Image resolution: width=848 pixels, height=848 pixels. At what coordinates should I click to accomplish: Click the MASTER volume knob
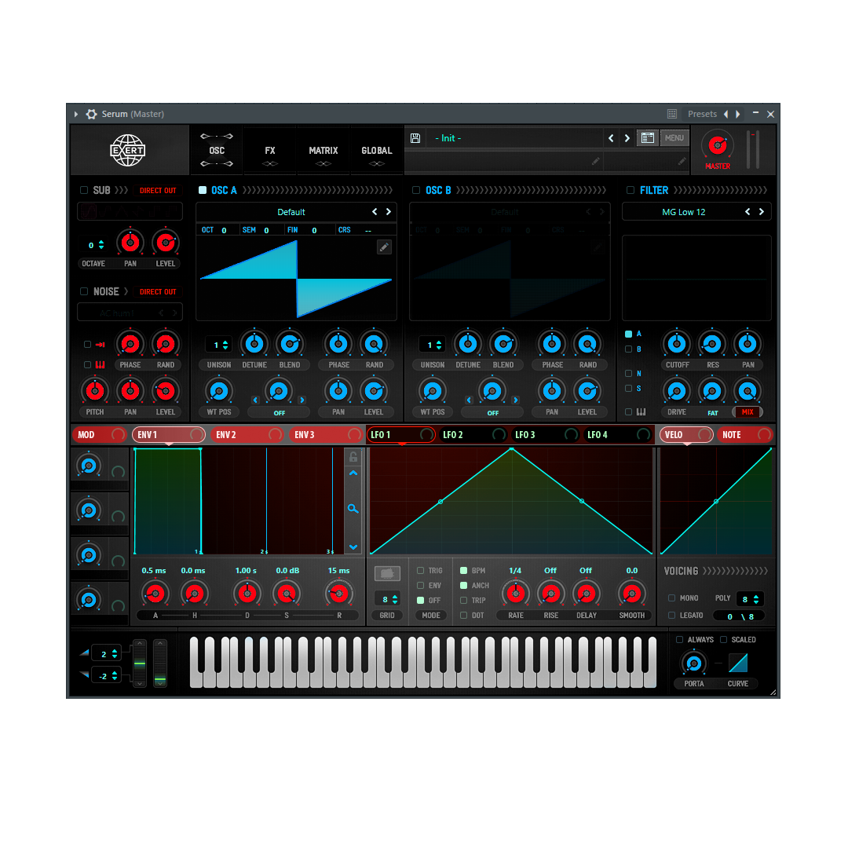click(x=717, y=145)
